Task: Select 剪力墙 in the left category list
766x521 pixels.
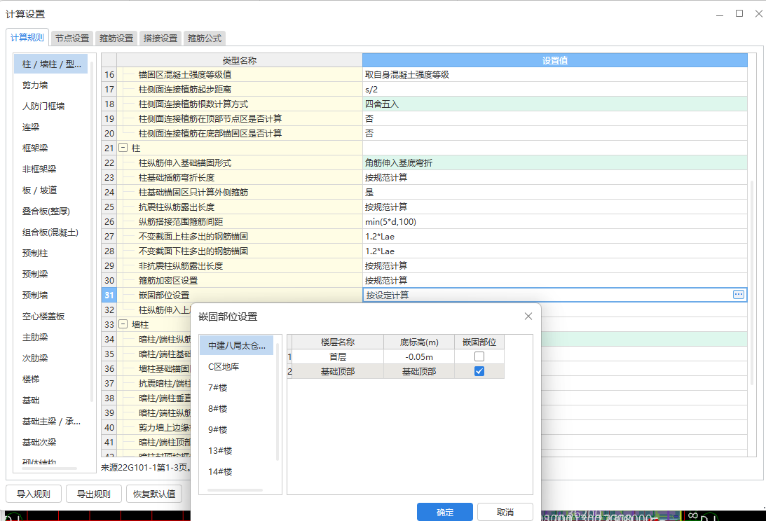Action: point(50,85)
